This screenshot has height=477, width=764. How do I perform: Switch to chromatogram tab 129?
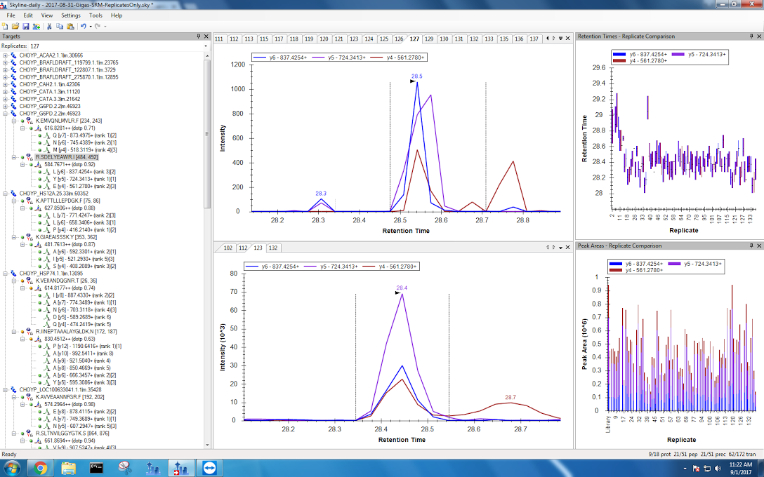coord(429,39)
